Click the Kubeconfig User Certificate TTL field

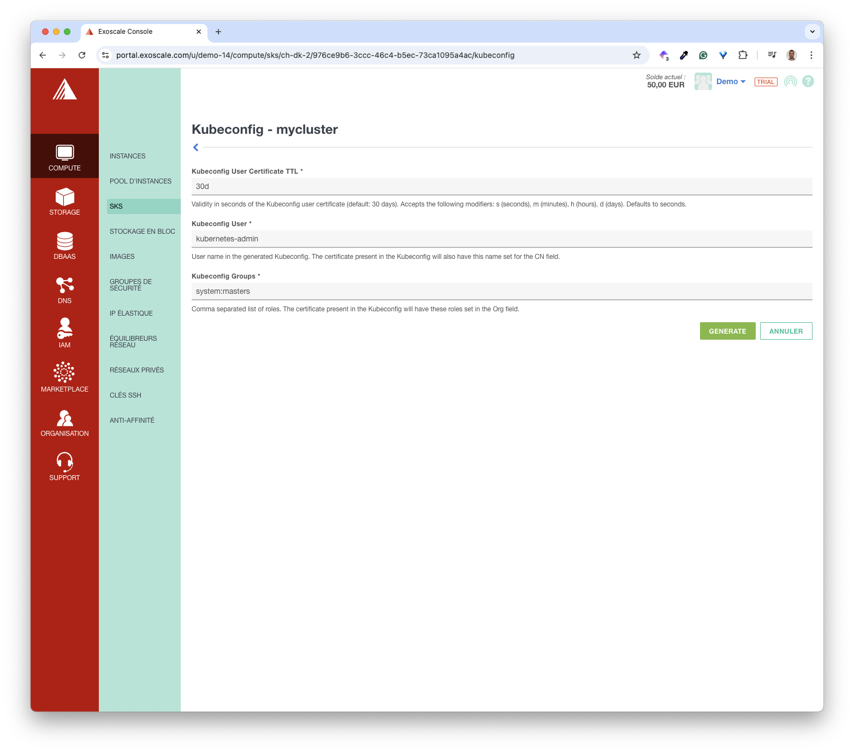click(x=501, y=186)
